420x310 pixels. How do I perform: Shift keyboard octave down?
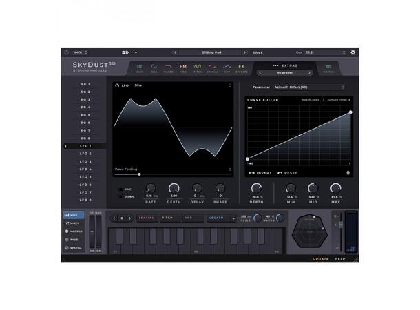pos(114,218)
